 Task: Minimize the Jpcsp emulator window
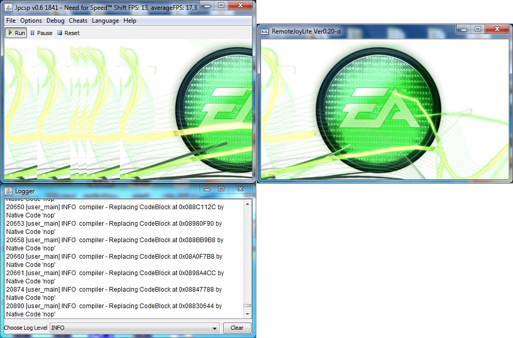click(207, 5)
